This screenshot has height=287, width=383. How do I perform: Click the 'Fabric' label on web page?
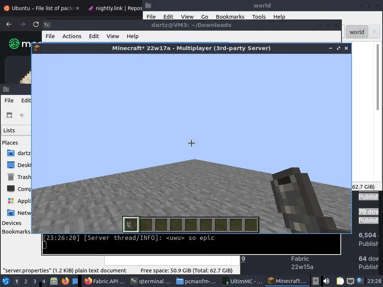tap(300, 259)
